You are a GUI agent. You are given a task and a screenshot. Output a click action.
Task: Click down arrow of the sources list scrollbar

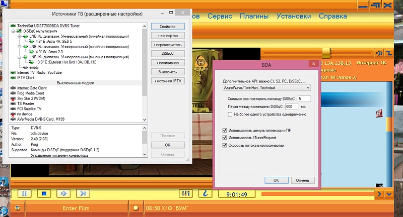(x=145, y=120)
